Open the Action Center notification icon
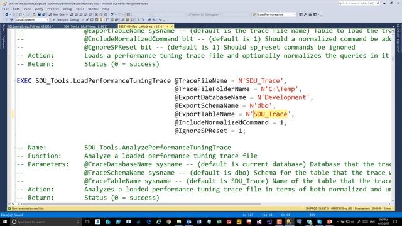Viewport: 402px width, 226px height. click(x=395, y=222)
